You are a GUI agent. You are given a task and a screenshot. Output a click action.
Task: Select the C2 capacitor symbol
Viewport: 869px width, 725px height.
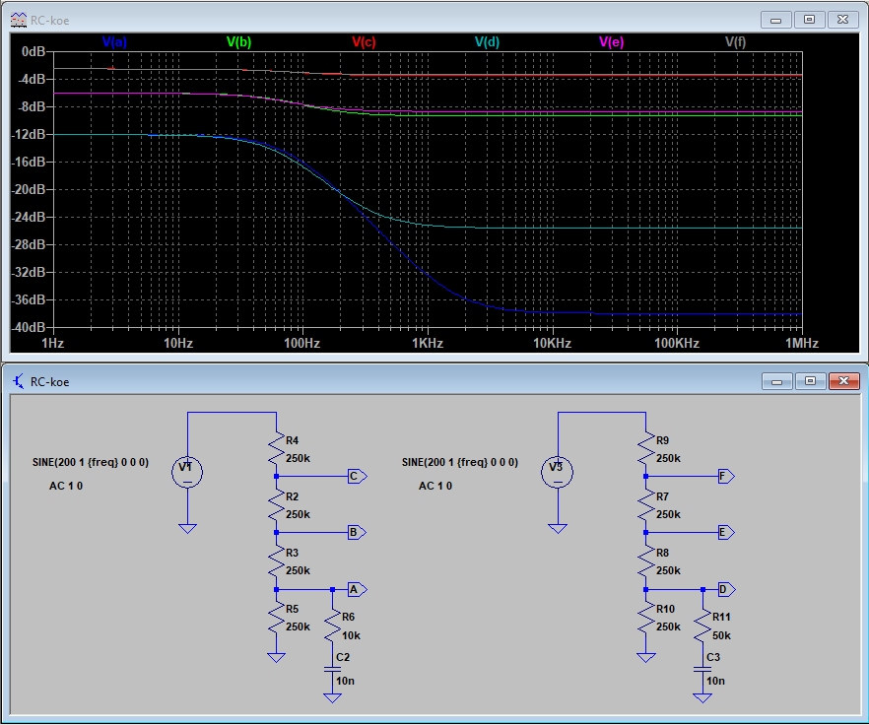(x=333, y=668)
